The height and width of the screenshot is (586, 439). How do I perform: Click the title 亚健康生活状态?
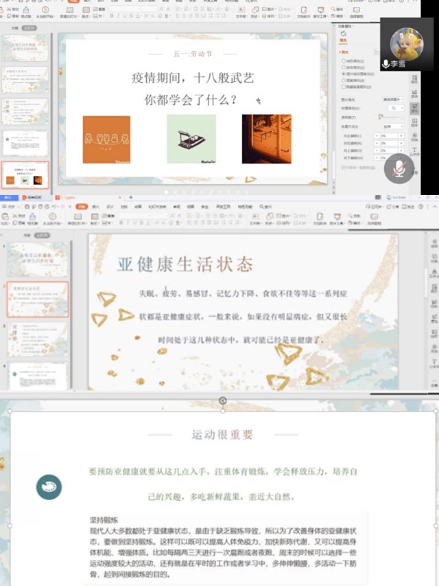pyautogui.click(x=185, y=264)
